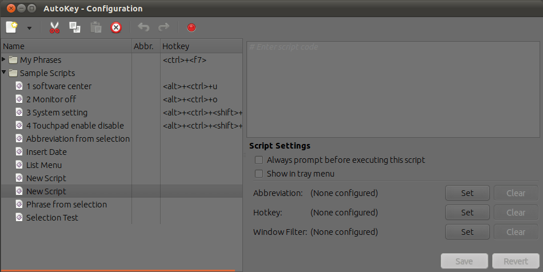Click the Revert button

[516, 261]
